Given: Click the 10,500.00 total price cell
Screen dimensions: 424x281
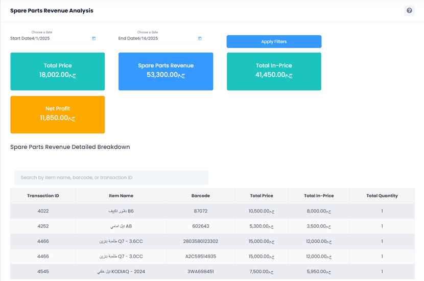Looking at the screenshot, I should tap(262, 211).
